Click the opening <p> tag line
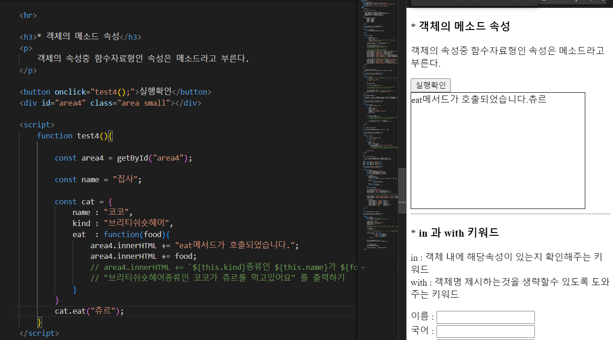Screen dimensions: 613x340 click(x=26, y=48)
